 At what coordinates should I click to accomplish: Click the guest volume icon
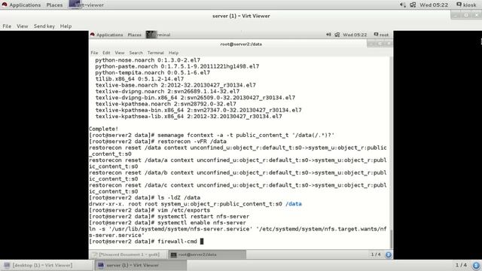pos(328,35)
